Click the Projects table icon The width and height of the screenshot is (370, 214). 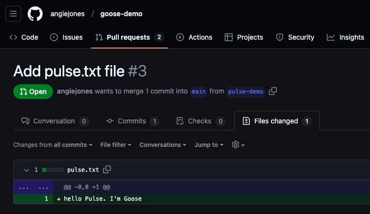[x=229, y=37]
